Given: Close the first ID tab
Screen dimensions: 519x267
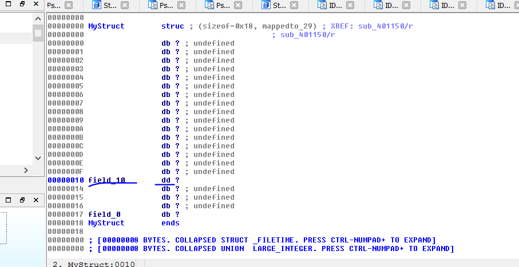Looking at the screenshot, I should pos(349,6).
